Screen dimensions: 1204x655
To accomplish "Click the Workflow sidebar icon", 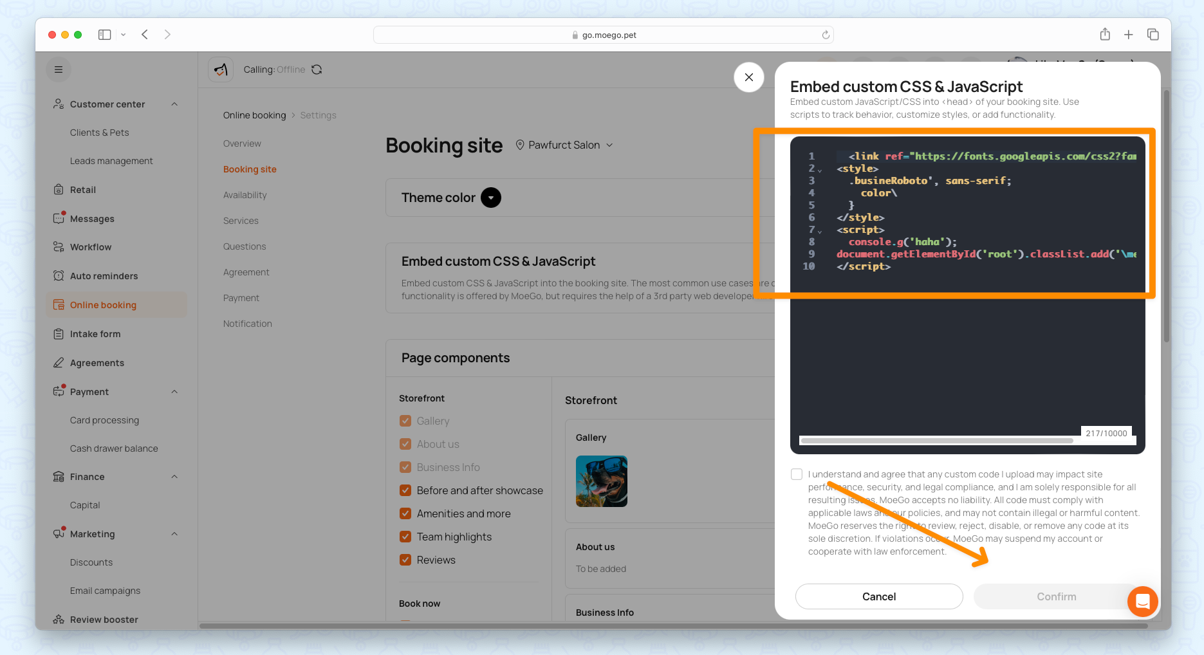I will 59,247.
